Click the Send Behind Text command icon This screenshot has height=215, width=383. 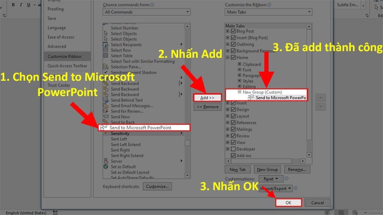click(105, 100)
